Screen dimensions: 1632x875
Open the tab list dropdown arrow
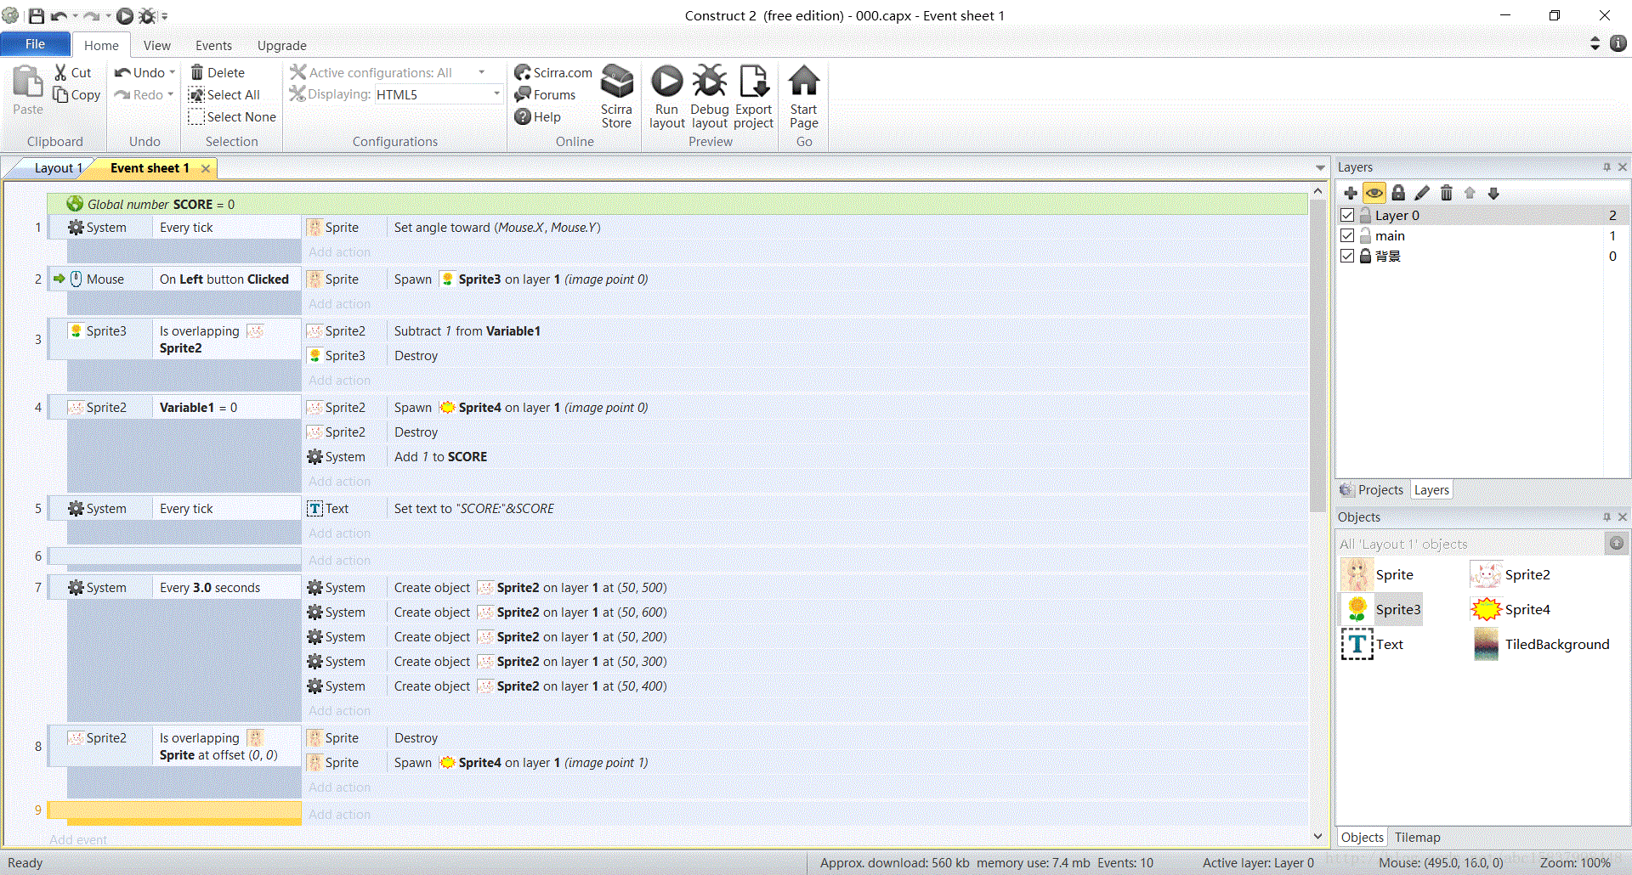[x=1320, y=168]
